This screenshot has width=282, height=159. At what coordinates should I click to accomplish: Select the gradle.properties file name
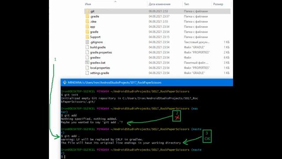coord(101,52)
